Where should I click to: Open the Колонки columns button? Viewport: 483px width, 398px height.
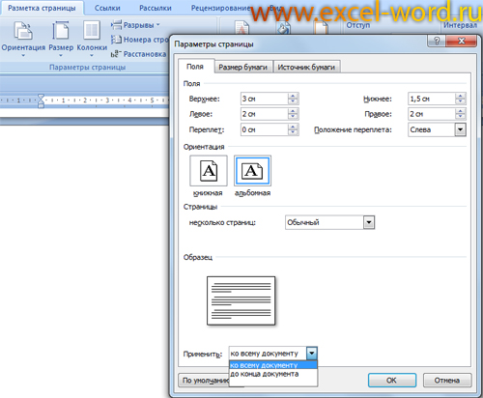click(92, 39)
